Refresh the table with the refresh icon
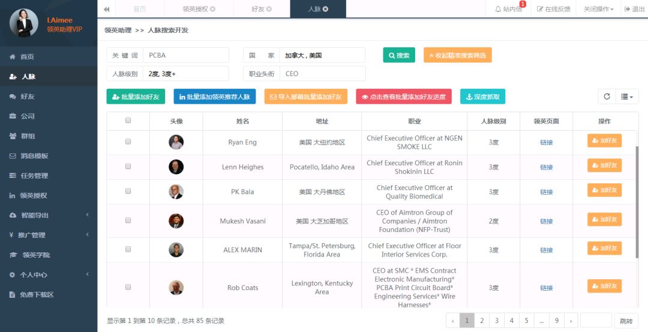The width and height of the screenshot is (648, 332). [x=607, y=96]
